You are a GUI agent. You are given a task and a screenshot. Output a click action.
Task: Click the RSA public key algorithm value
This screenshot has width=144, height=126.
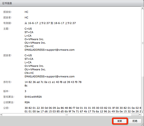coord(27,102)
